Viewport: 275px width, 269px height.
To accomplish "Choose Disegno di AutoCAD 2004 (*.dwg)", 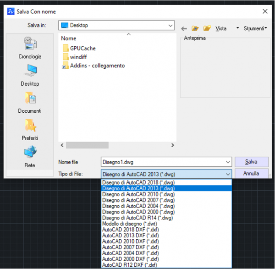I will [166, 206].
